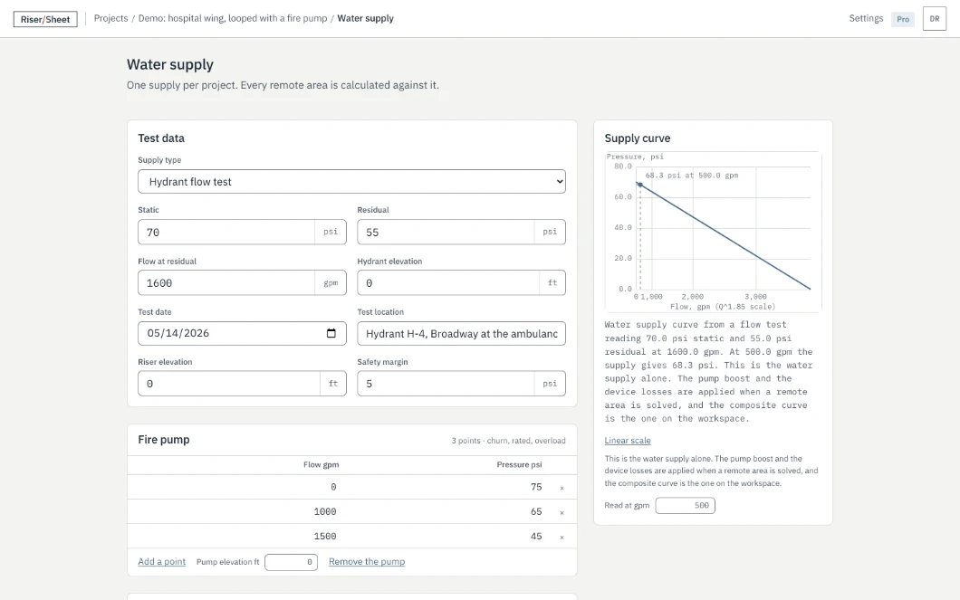Screen dimensions: 960x600
Task: Delete the 1000 gpm pump point row
Action: pyautogui.click(x=562, y=512)
